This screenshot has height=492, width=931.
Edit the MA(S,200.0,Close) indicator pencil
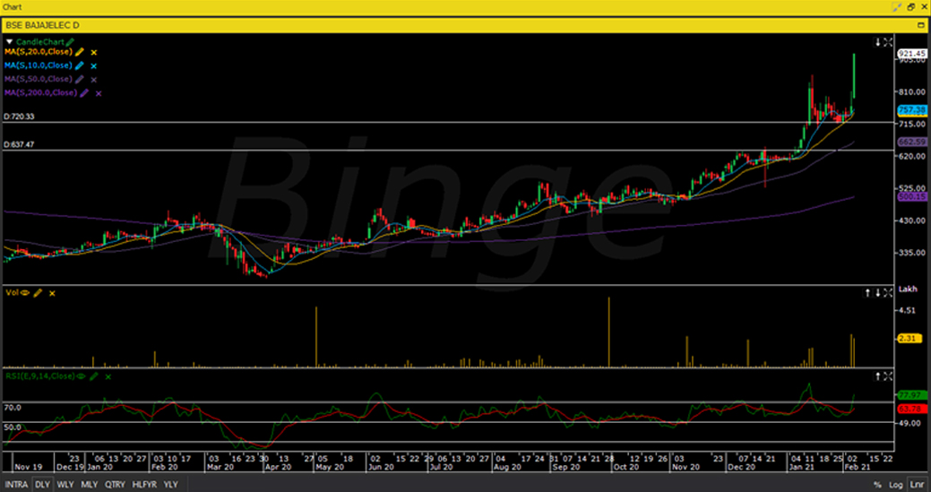[84, 93]
